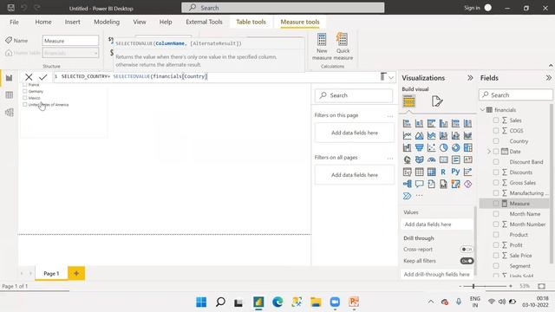Check the Sales field checkbox
The width and height of the screenshot is (555, 312).
coord(496,120)
